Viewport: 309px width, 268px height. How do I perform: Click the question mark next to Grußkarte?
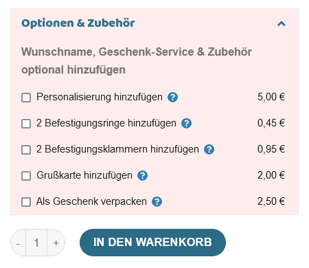point(142,176)
